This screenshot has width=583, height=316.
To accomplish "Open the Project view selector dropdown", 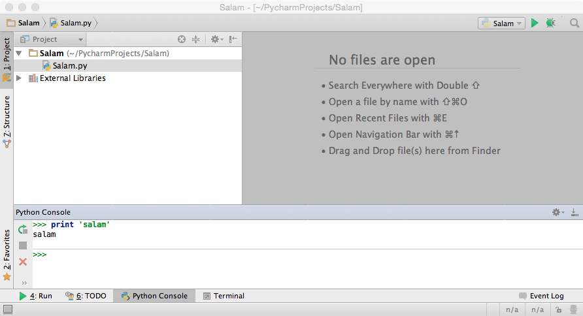I will tap(58, 39).
